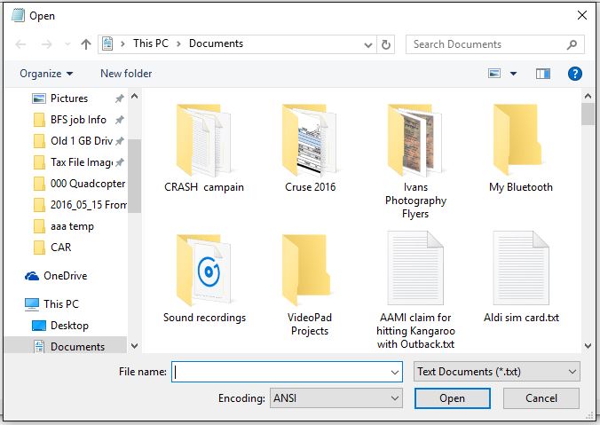
Task: Click the Open button
Action: (452, 398)
